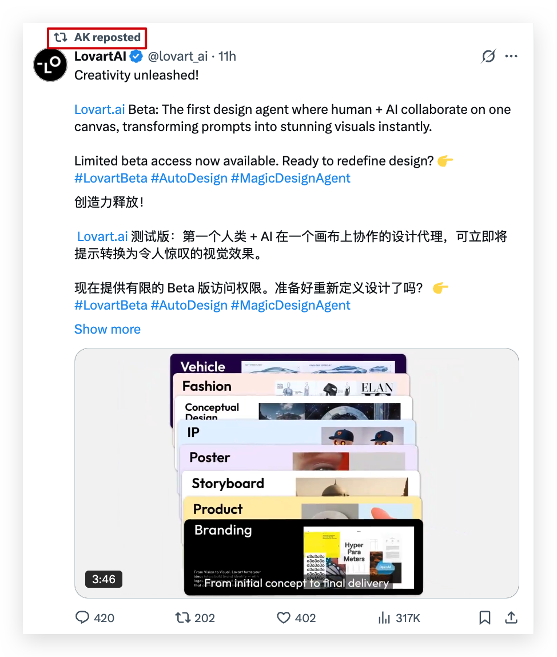The width and height of the screenshot is (557, 657).
Task: Open the first Lovart.ai link
Action: point(100,109)
